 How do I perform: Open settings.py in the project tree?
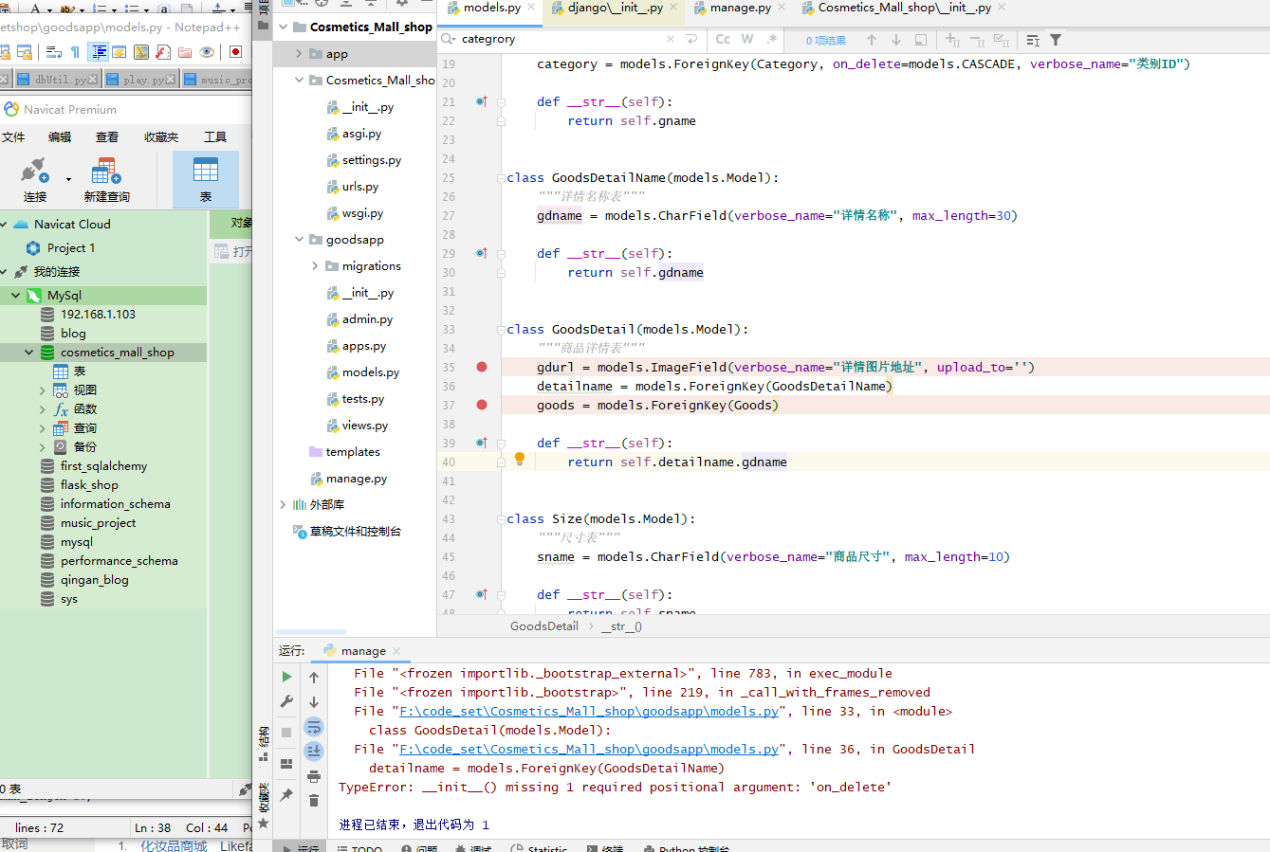[371, 160]
